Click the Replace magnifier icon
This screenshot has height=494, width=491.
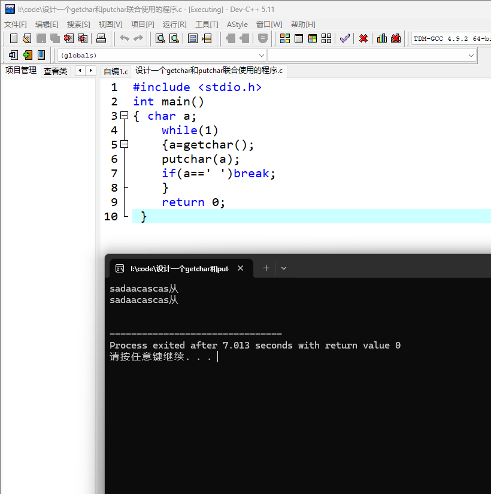(x=174, y=38)
